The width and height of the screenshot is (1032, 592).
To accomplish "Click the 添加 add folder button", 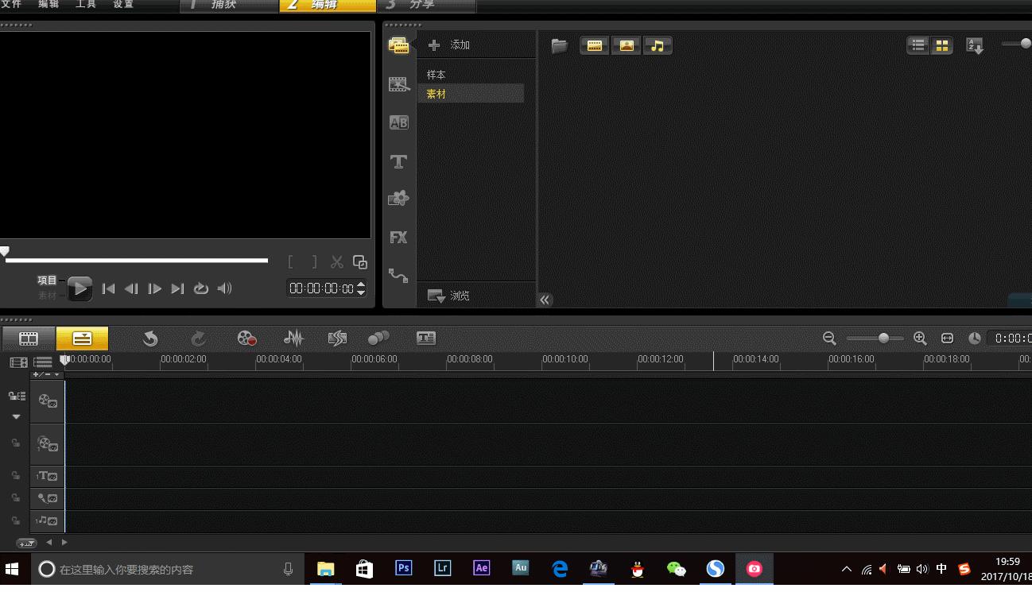I will click(450, 45).
